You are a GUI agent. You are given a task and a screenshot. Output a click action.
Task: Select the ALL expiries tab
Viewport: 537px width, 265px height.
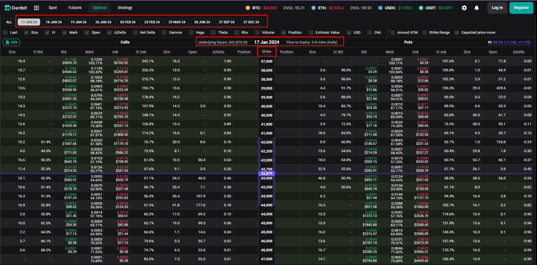[x=9, y=22]
